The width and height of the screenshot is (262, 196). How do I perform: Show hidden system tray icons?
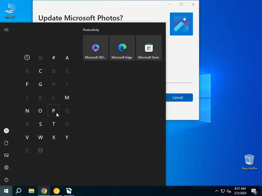216,191
